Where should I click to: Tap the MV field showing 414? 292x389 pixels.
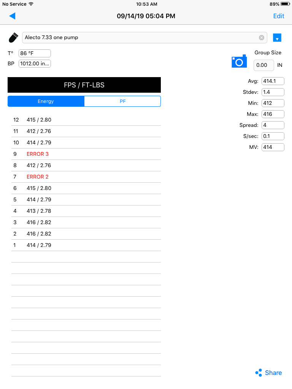click(x=273, y=147)
